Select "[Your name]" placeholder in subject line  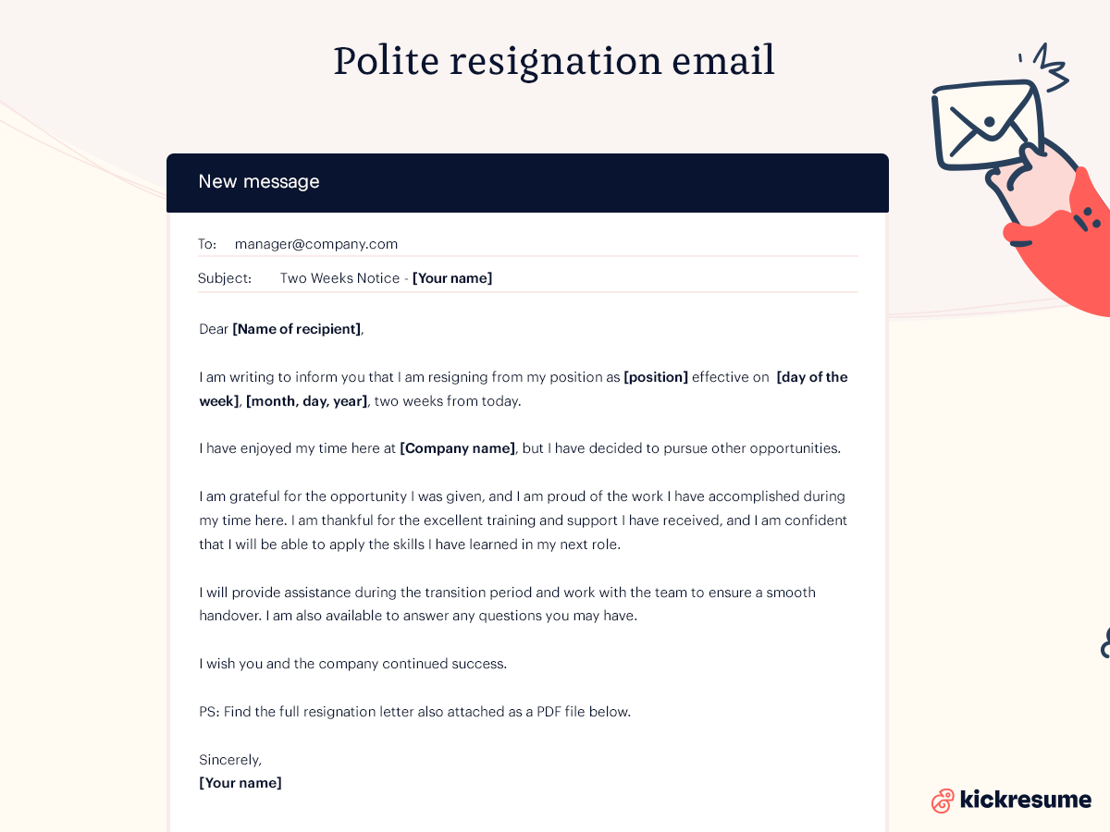tap(452, 278)
